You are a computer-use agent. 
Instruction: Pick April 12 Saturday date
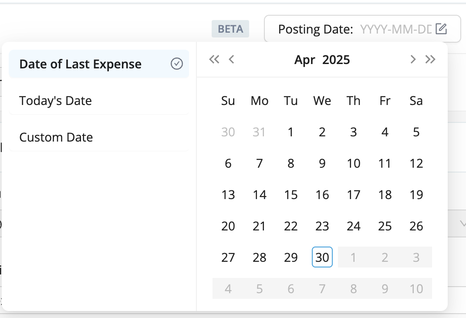point(416,163)
